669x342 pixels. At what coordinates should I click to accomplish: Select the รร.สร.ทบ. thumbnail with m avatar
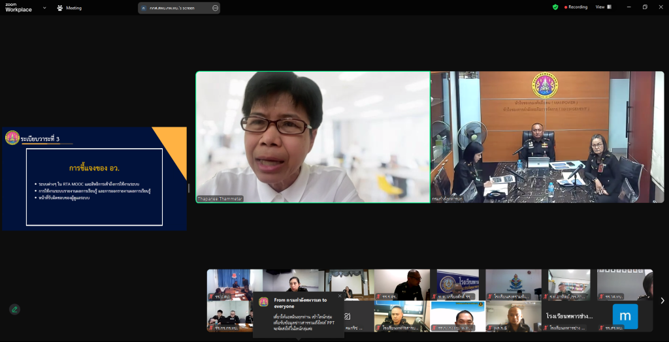pos(625,316)
